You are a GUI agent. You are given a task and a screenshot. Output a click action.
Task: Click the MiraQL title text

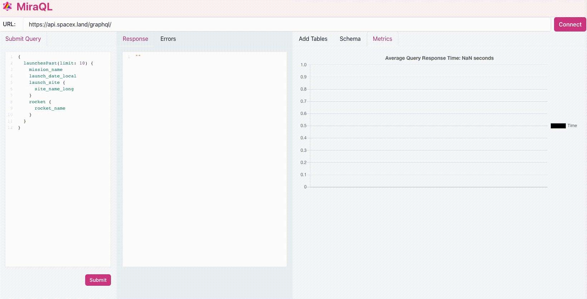tap(34, 7)
